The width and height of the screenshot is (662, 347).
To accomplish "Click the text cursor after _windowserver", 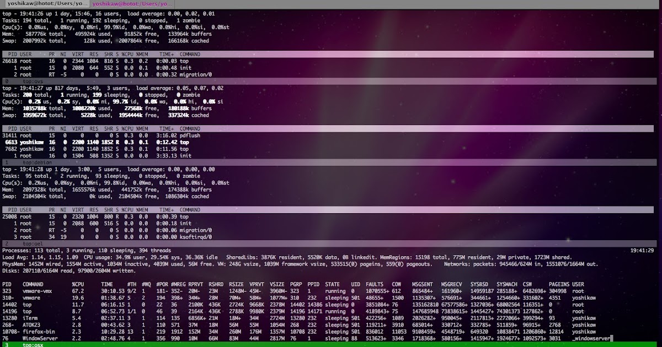I will 612,339.
